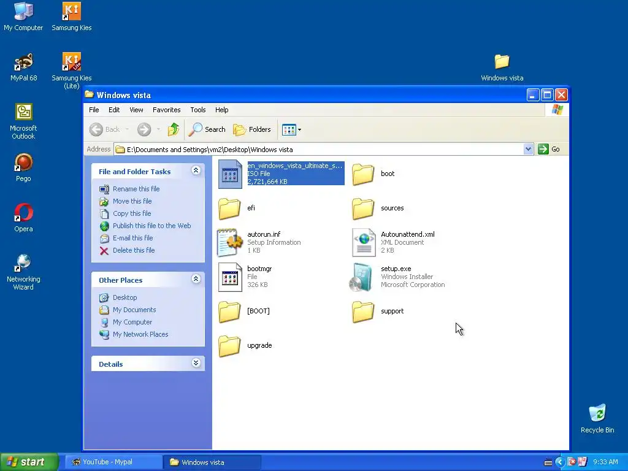628x471 pixels.
Task: Click the Back navigation button
Action: coord(105,129)
